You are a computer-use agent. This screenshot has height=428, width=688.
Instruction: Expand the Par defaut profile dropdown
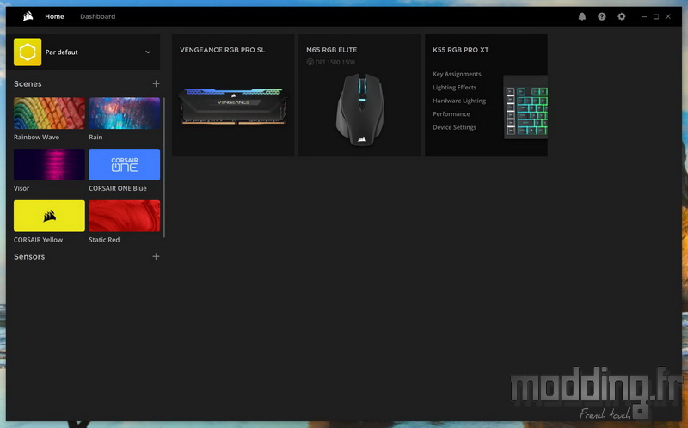click(x=148, y=52)
